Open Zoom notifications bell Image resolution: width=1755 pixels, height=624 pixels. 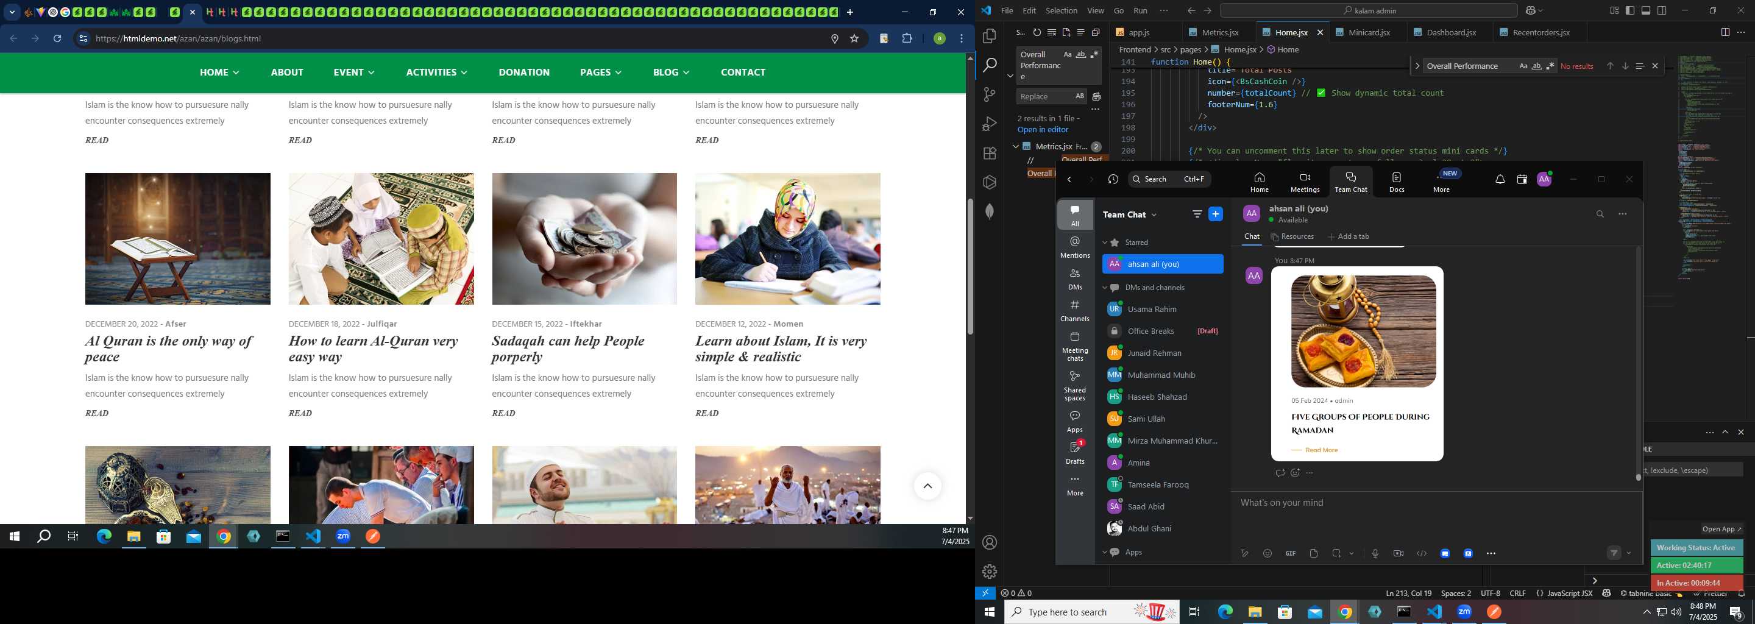click(x=1500, y=179)
